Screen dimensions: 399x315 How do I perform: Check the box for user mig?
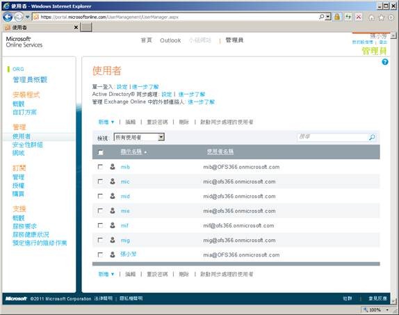101,240
